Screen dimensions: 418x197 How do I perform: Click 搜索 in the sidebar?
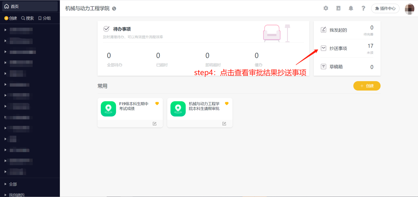pos(27,18)
